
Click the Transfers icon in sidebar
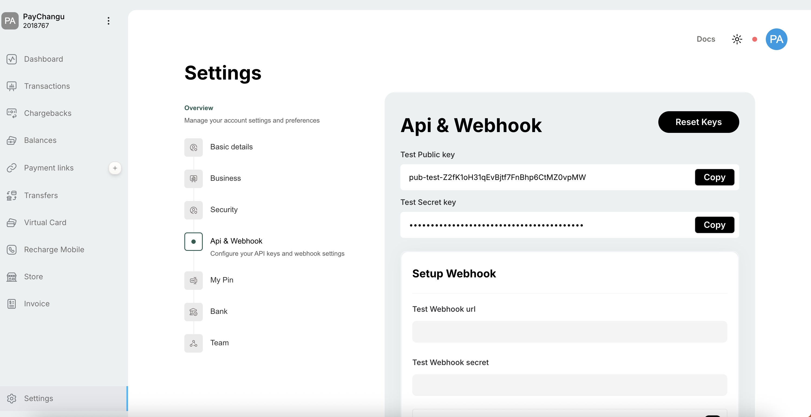[x=12, y=195]
